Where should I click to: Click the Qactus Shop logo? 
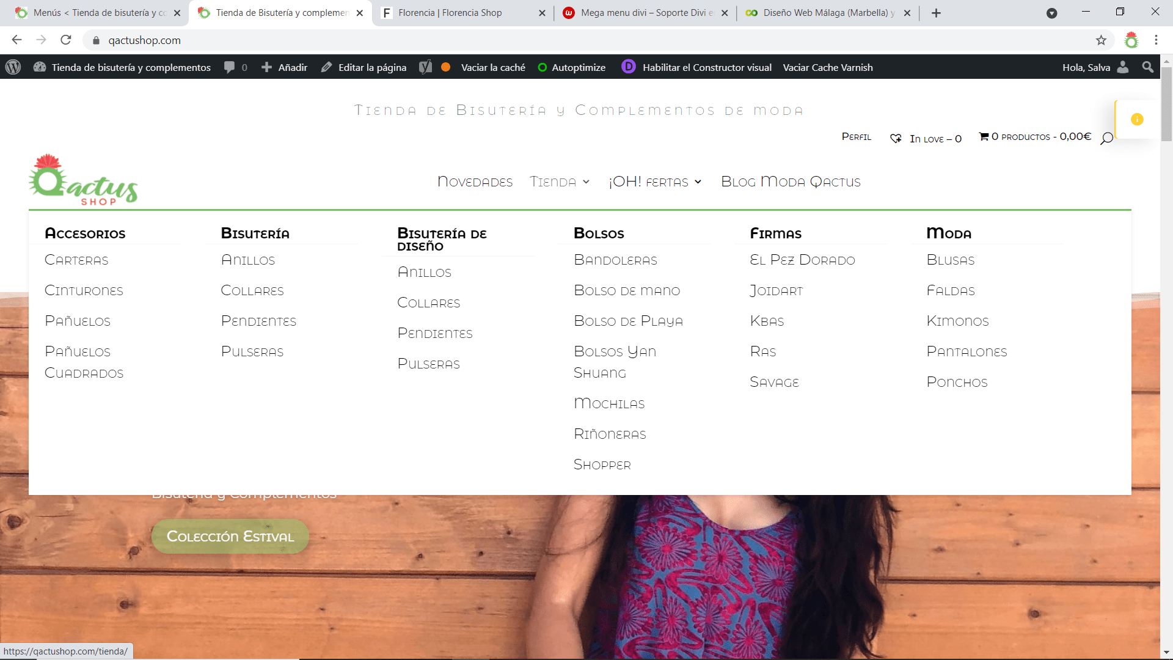(x=83, y=180)
